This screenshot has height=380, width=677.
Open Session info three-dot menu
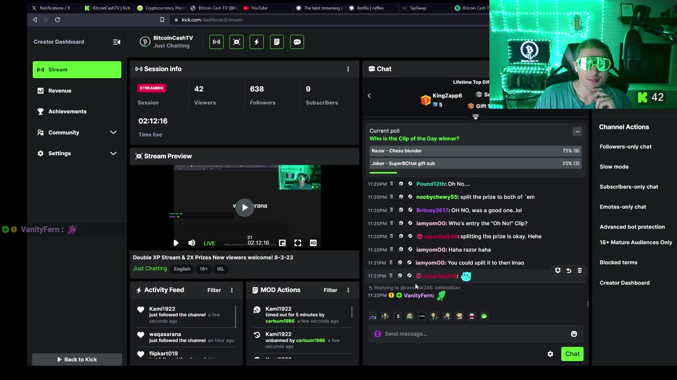point(348,69)
